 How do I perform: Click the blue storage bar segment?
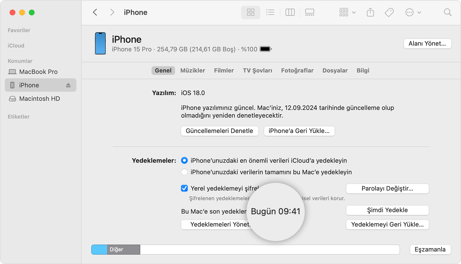[99, 250]
